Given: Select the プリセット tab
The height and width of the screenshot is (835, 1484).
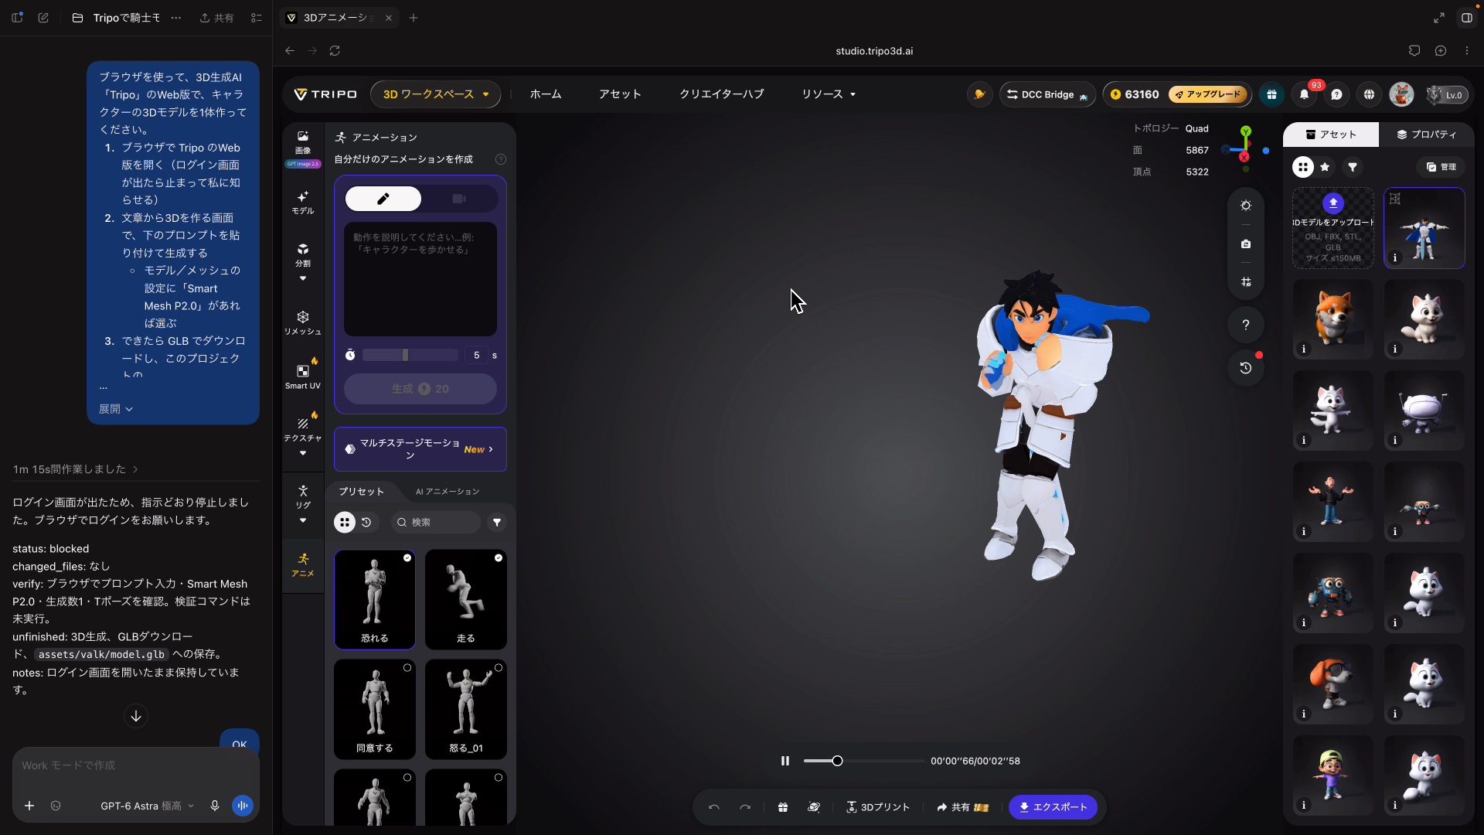Looking at the screenshot, I should click(x=362, y=492).
